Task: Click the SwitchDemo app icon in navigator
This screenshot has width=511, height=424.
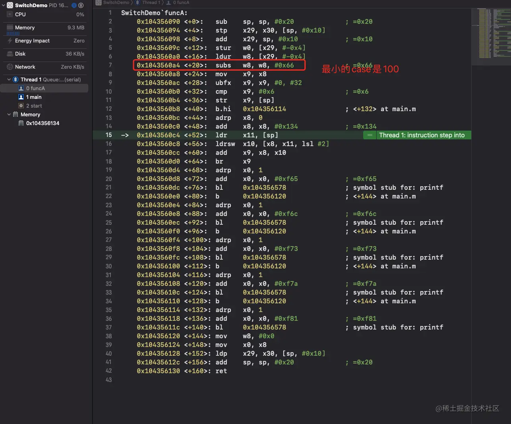Action: pyautogui.click(x=10, y=5)
